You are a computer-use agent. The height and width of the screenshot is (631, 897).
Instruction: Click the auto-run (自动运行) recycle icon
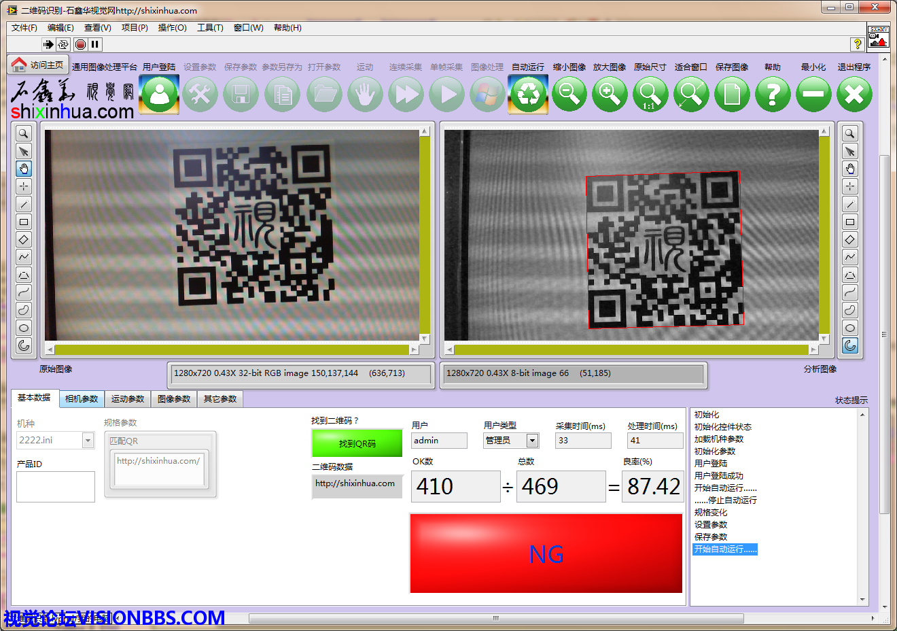[528, 94]
